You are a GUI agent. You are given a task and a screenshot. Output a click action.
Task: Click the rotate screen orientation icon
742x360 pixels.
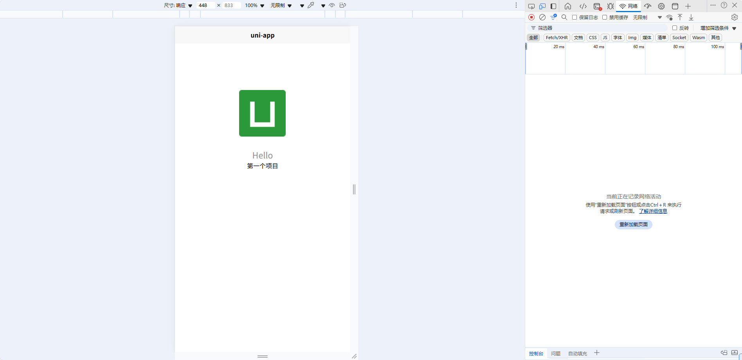[x=343, y=5]
